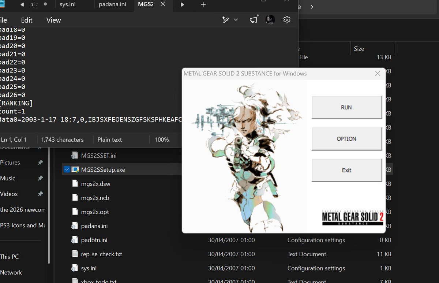Select mgs2x.dsw in the file list
This screenshot has width=439, height=283.
95,184
